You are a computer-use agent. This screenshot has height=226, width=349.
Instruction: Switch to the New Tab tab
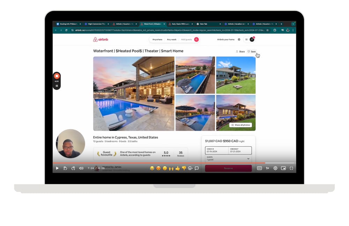pos(208,24)
